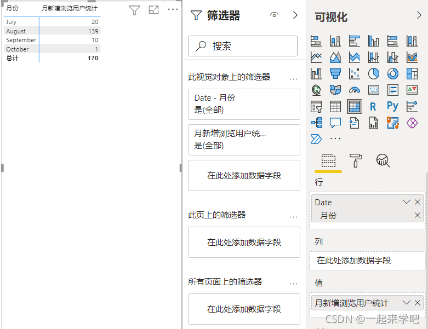Open Date field dropdown in 行
Viewport: 428px width, 329px height.
tap(406, 202)
